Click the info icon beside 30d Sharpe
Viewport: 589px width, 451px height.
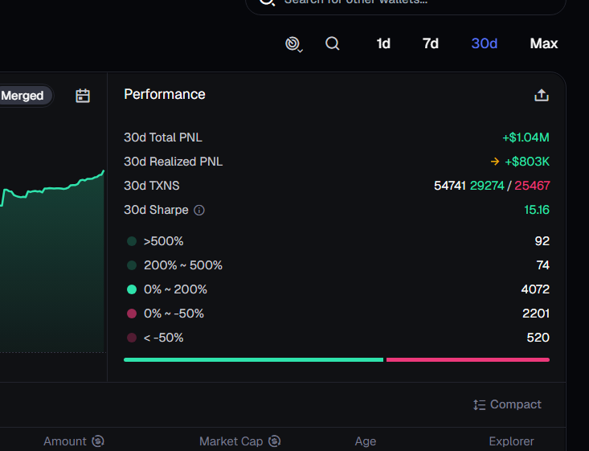pos(199,210)
